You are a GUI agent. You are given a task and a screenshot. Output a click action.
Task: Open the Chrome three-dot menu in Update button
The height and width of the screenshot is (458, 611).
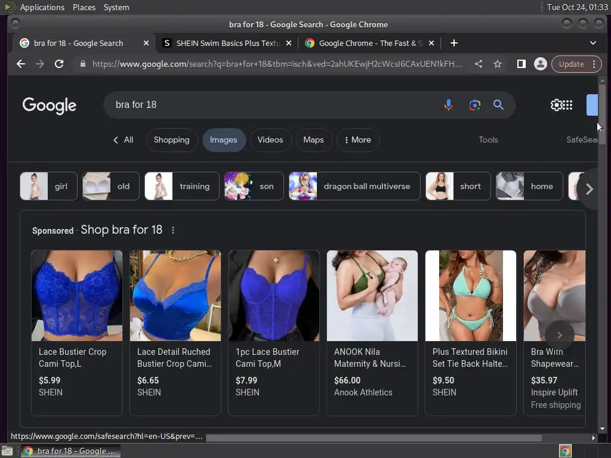594,64
